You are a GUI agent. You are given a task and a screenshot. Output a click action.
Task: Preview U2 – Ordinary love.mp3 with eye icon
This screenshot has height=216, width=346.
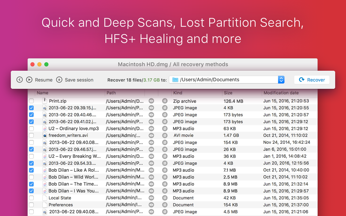[151, 129]
